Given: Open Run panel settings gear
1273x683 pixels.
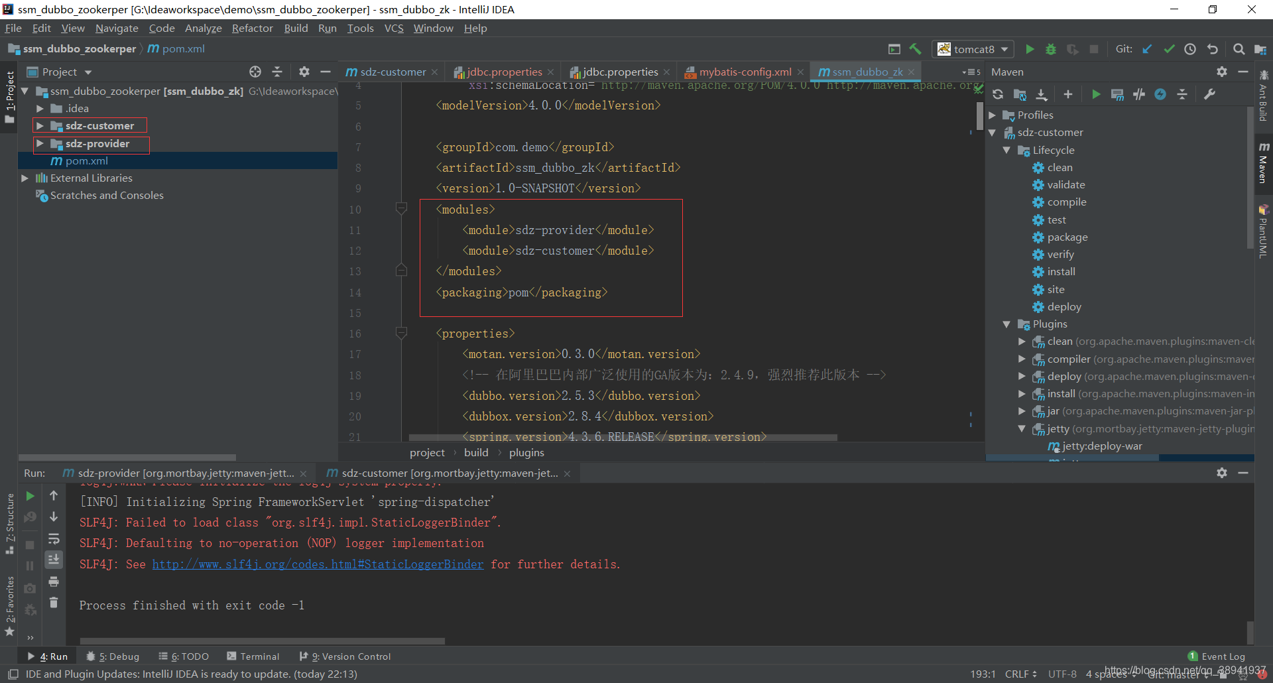Looking at the screenshot, I should point(1222,473).
